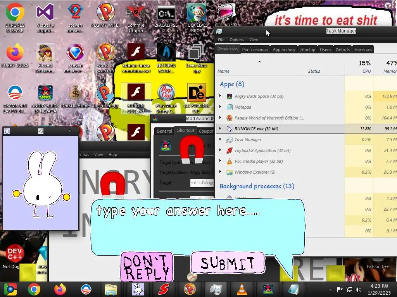
Task: Click the bunny icon in the taskbar
Action: (x=138, y=289)
